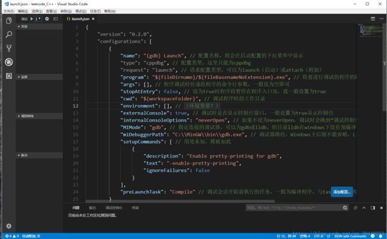Collapse the 变量 (Variables) section
The width and height of the screenshot is (387, 239).
[x=39, y=26]
